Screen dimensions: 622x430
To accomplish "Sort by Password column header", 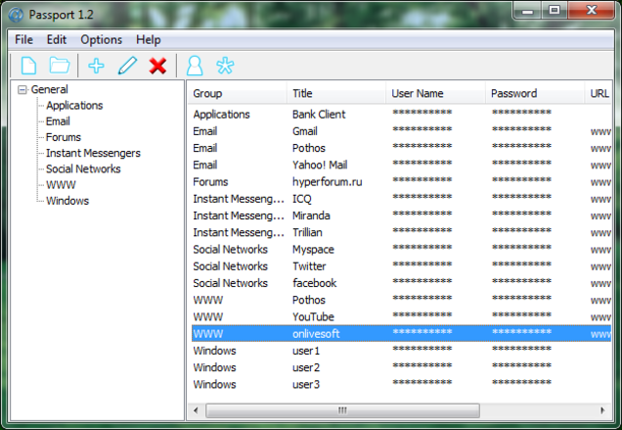I will click(x=535, y=93).
